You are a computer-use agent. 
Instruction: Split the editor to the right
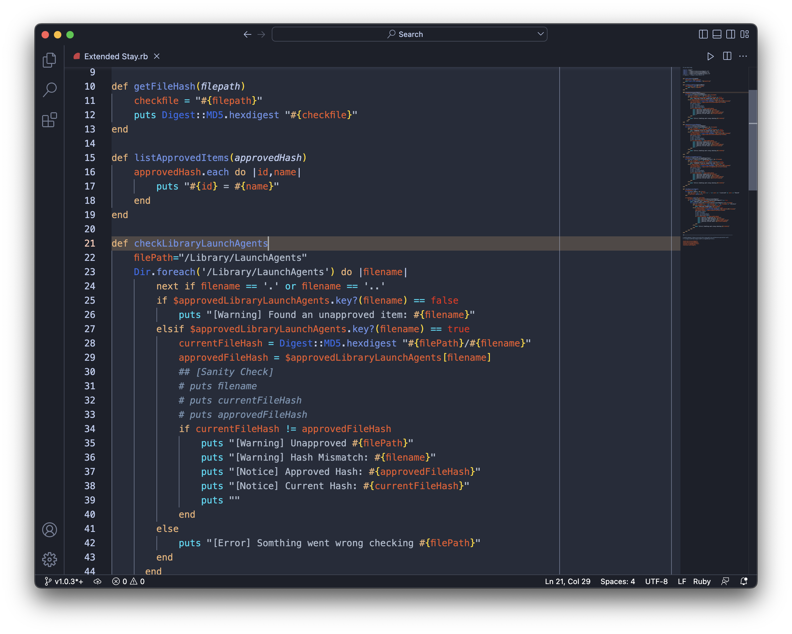tap(727, 56)
